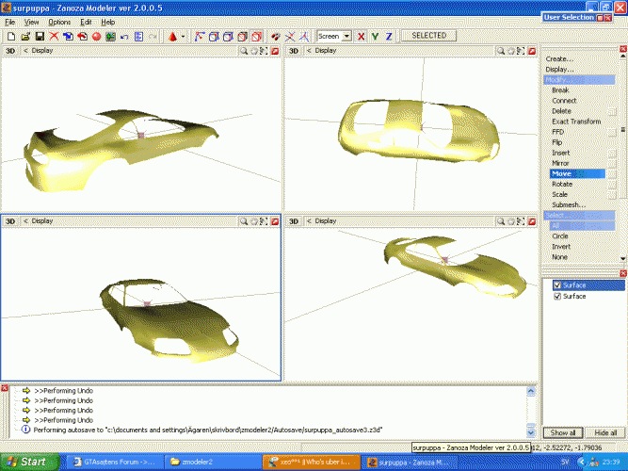Click the red cone primitive icon

point(174,36)
